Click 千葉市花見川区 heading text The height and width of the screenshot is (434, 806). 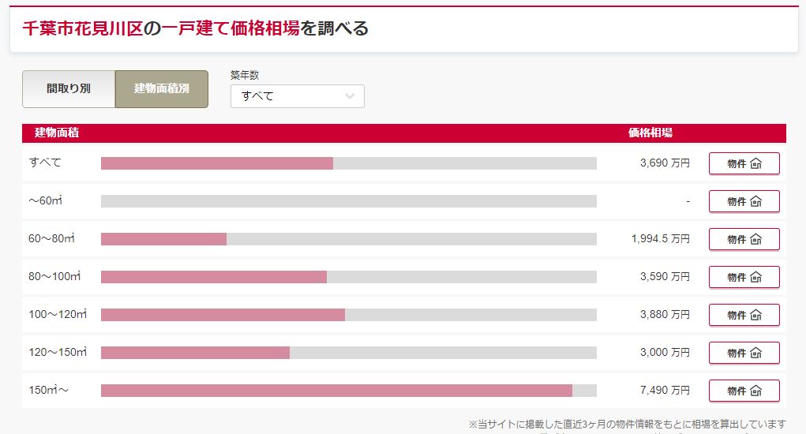82,28
